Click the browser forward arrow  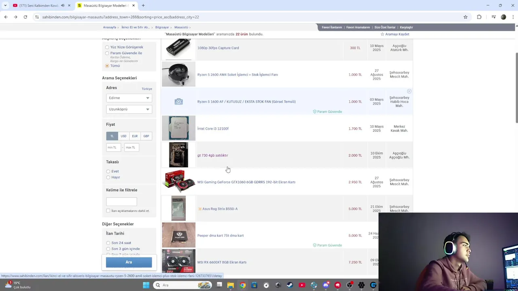pos(15,17)
